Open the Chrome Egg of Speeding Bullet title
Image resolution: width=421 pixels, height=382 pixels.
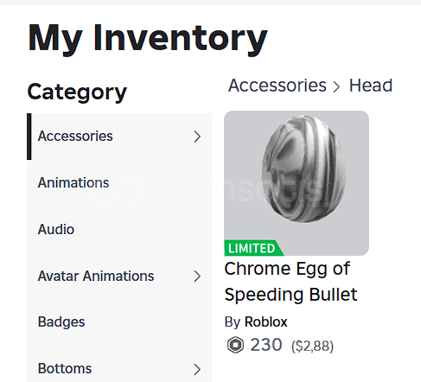click(290, 282)
